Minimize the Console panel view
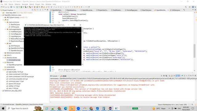197x111 pixels. [x=193, y=76]
